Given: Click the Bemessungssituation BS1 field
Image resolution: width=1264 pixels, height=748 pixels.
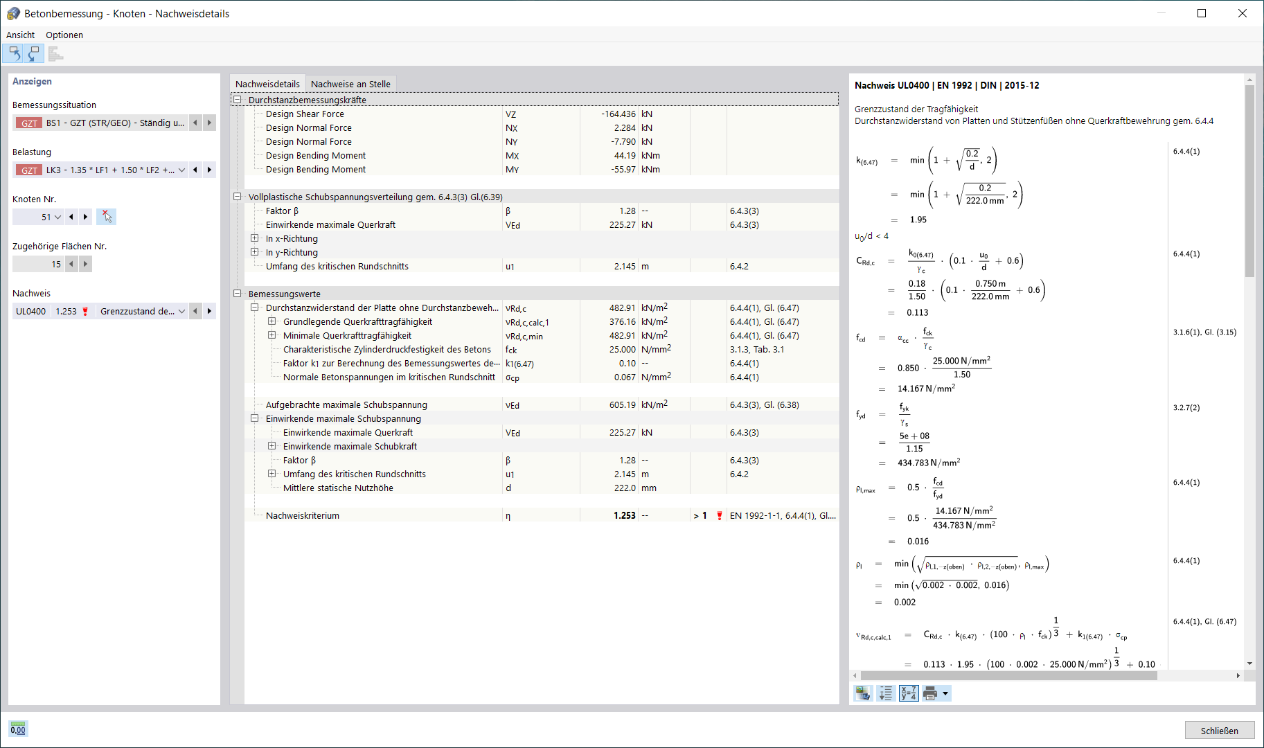Looking at the screenshot, I should [x=100, y=123].
